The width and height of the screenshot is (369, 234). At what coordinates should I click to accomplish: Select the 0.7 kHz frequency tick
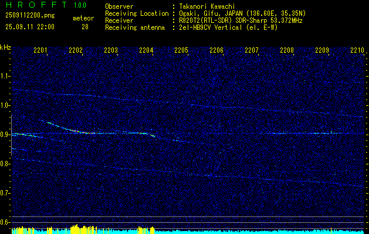(x=5, y=193)
